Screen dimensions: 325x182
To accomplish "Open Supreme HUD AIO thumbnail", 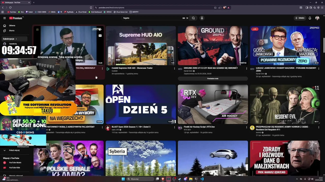I will point(141,45).
